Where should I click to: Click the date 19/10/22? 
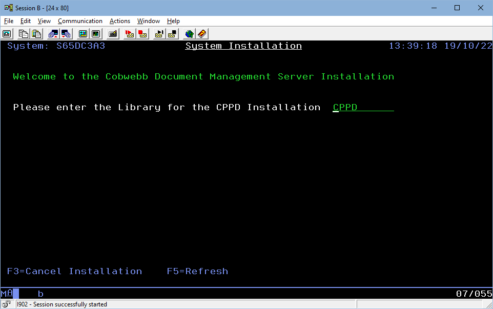pos(468,46)
